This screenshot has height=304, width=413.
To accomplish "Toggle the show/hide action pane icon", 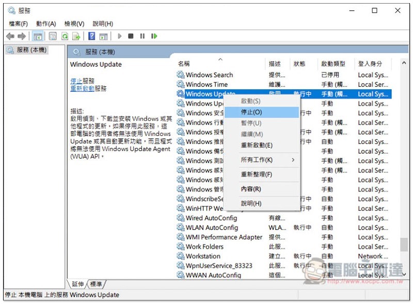I will 104,36.
